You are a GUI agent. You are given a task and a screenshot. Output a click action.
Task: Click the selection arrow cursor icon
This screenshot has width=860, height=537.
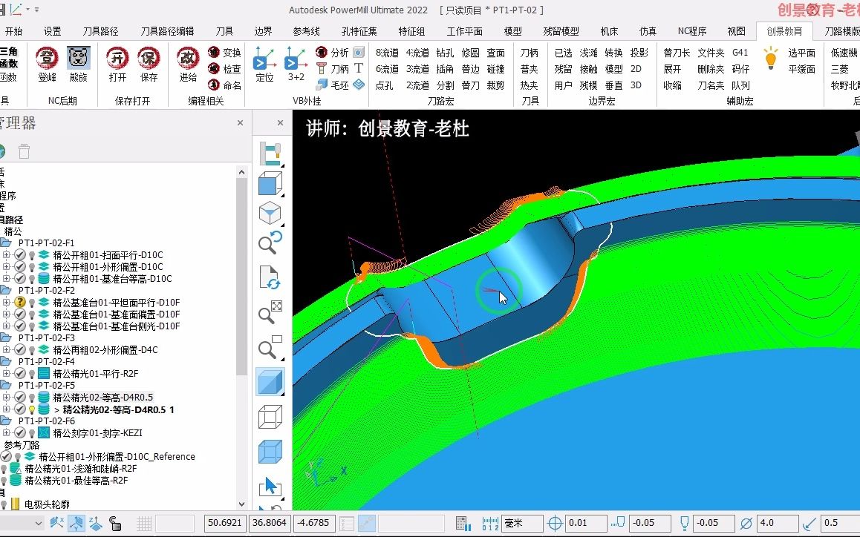coord(270,486)
